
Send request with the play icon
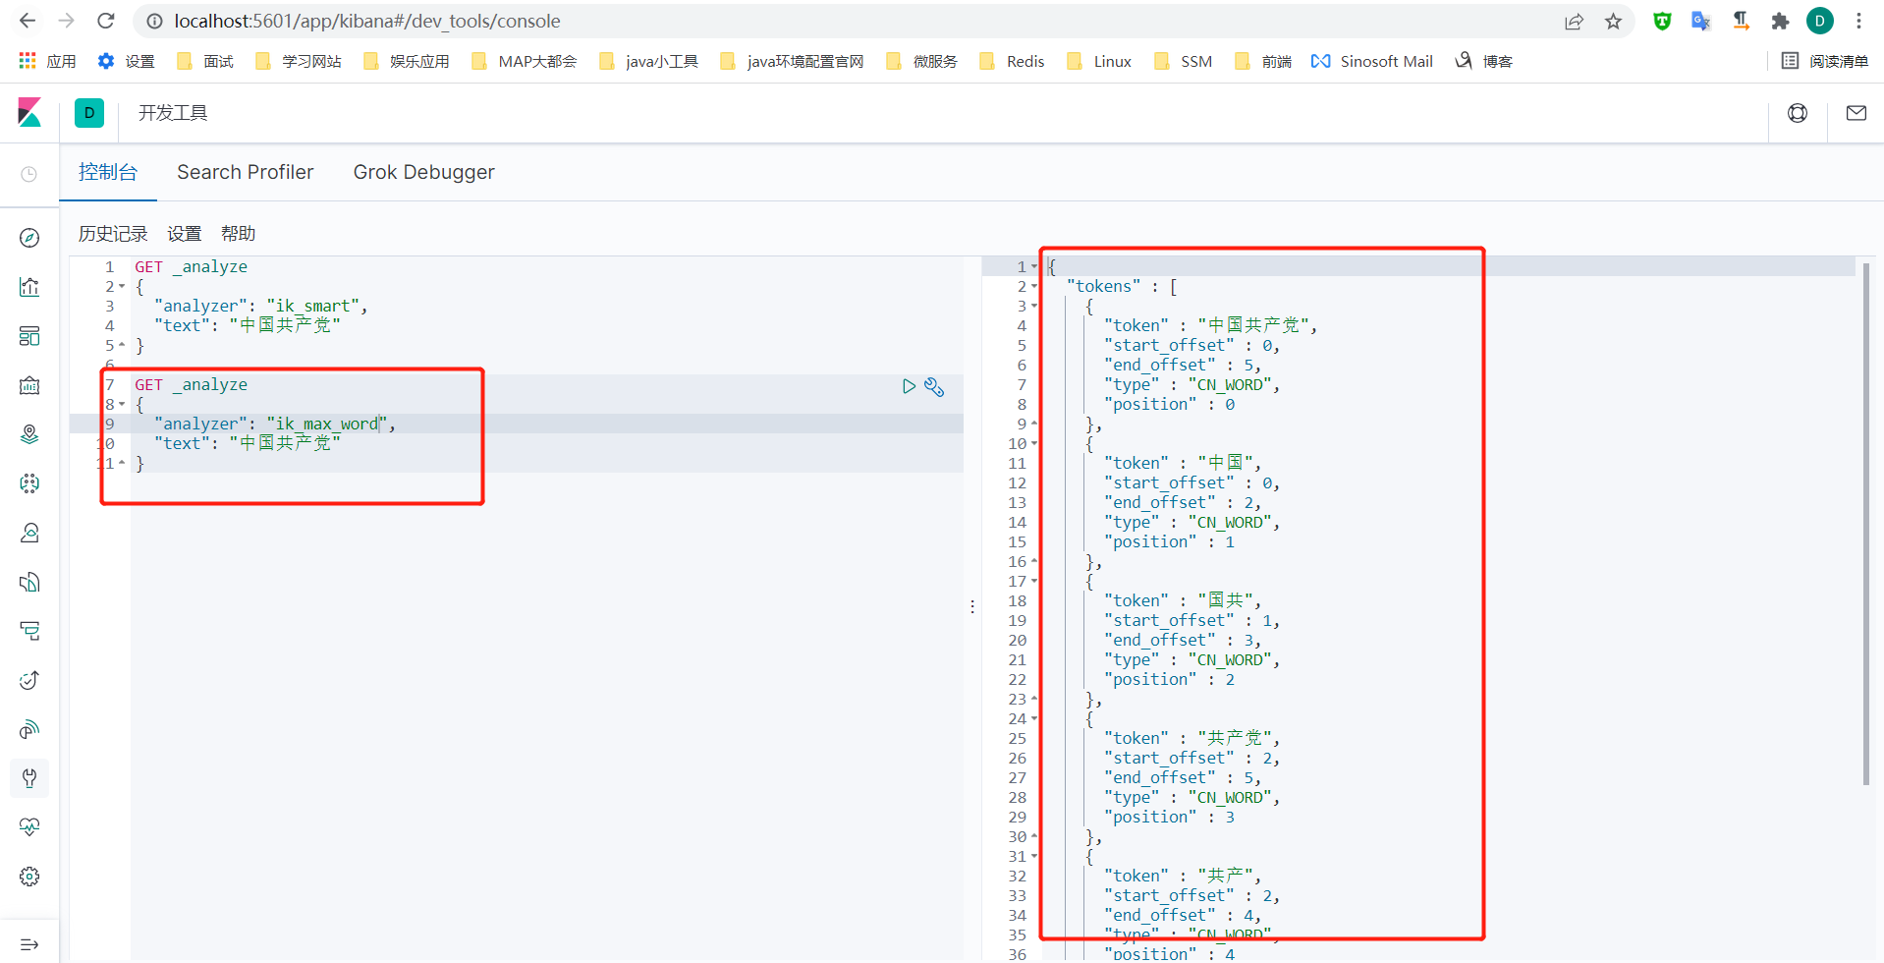[909, 386]
